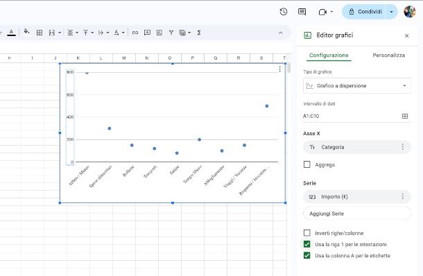Switch to the Personalizza tab
Image resolution: width=423 pixels, height=276 pixels.
click(x=389, y=55)
